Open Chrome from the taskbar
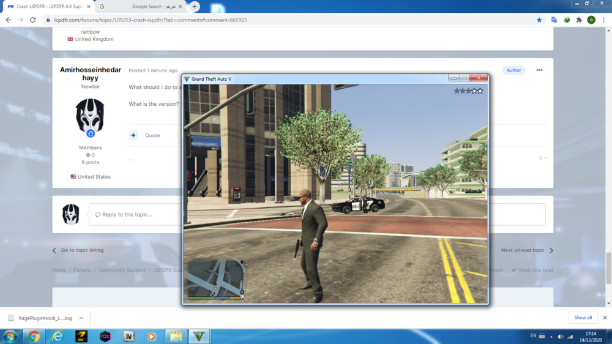Viewport: 612px width, 344px height. click(34, 337)
